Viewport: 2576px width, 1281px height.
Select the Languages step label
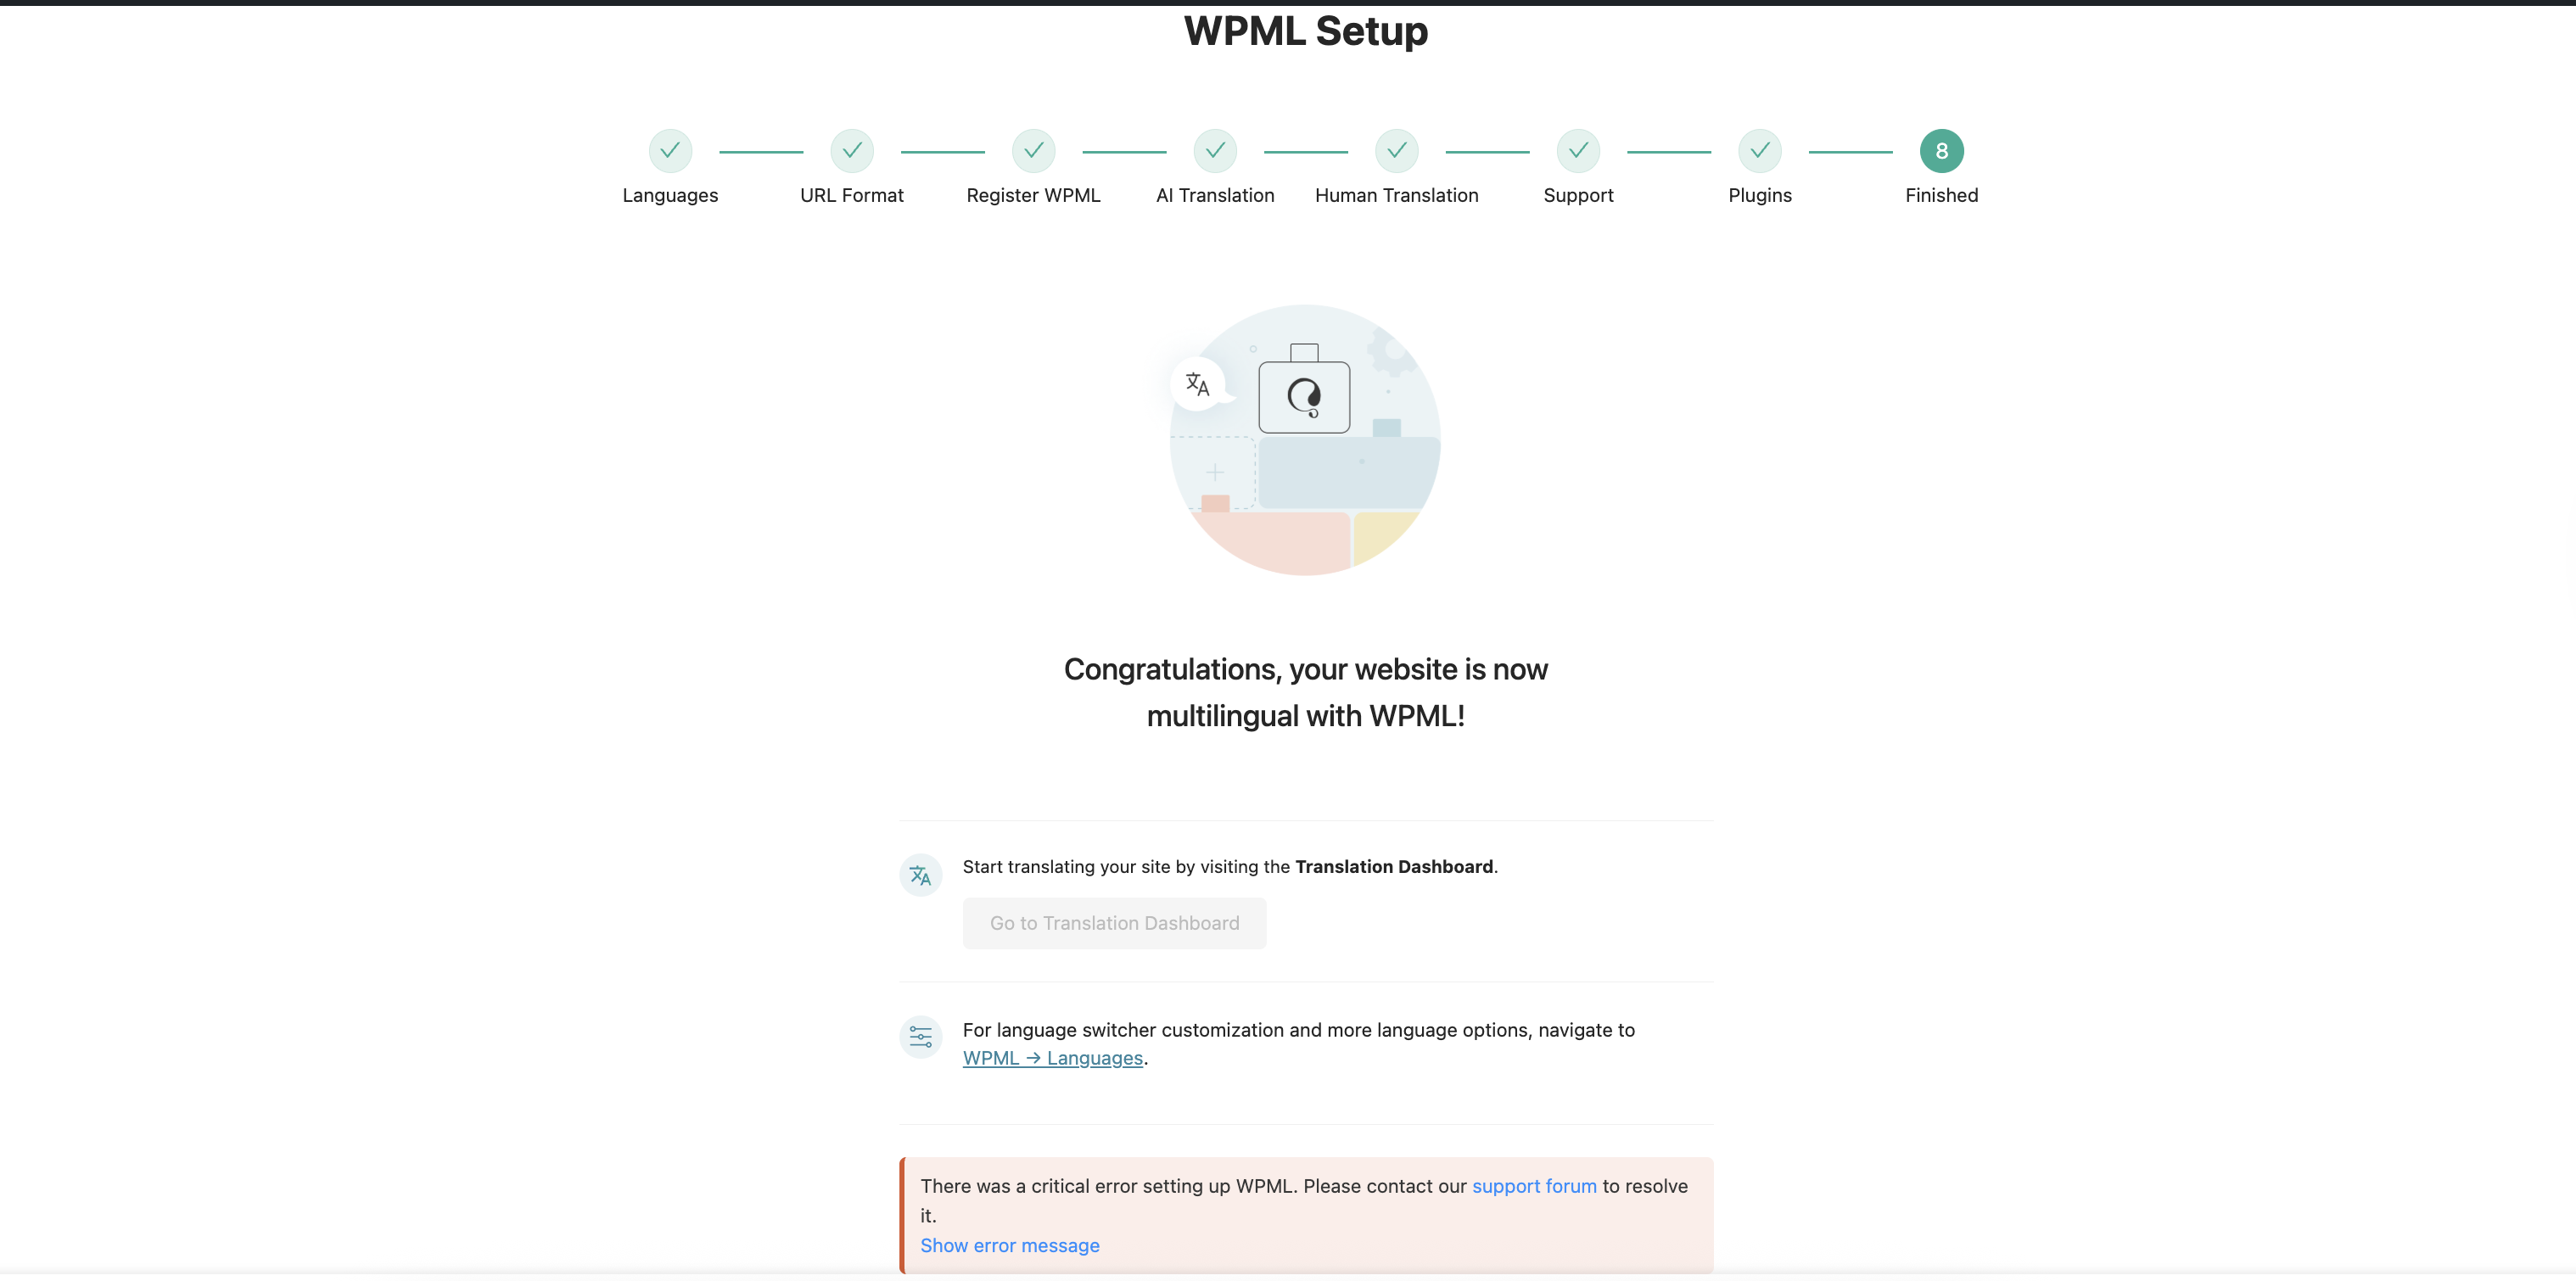(x=670, y=195)
